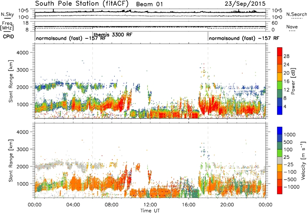Click the '-500' velocity scale value

click(290, 180)
